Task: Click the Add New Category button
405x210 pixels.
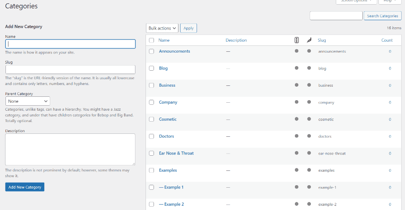Action: [25, 187]
